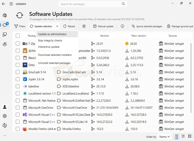Check the Mozilla Firefox checkbox

click(18, 129)
